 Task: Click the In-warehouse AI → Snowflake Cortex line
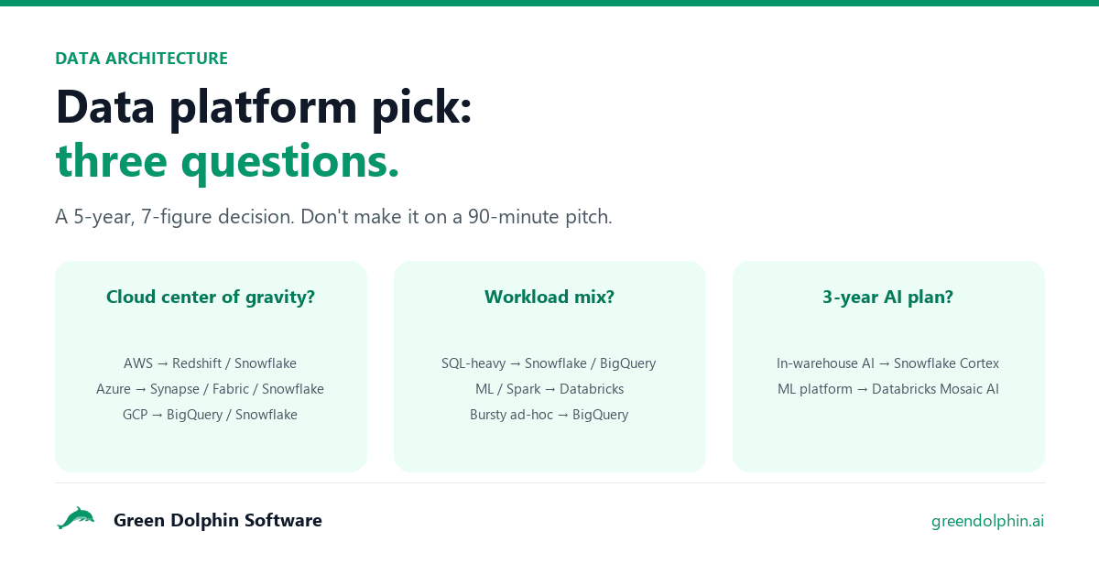888,363
